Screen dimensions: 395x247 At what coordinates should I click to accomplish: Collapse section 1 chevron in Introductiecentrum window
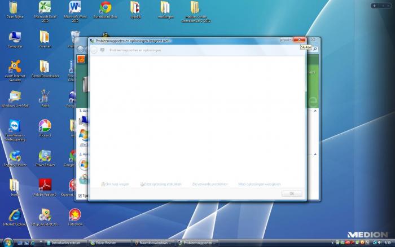pyautogui.click(x=315, y=111)
